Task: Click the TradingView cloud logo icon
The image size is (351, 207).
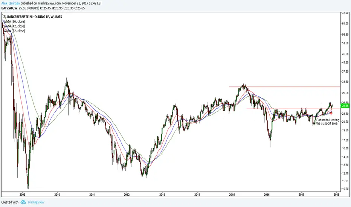Action: point(23,202)
